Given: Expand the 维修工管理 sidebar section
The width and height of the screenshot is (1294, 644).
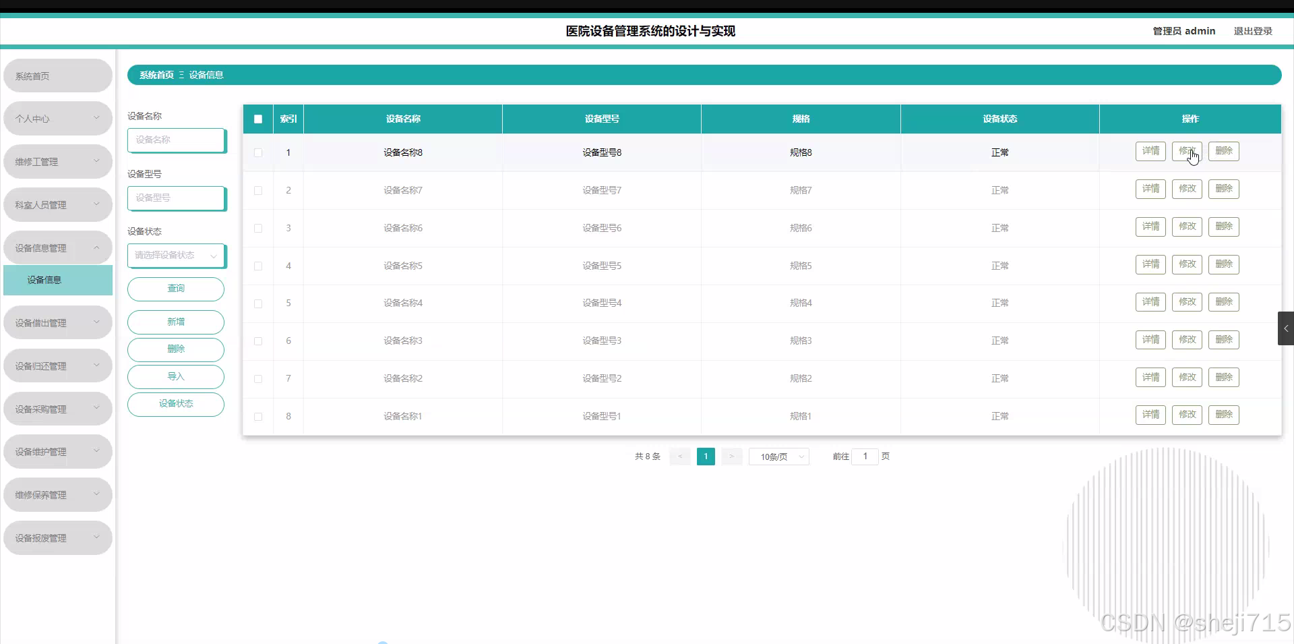Looking at the screenshot, I should click(x=57, y=161).
